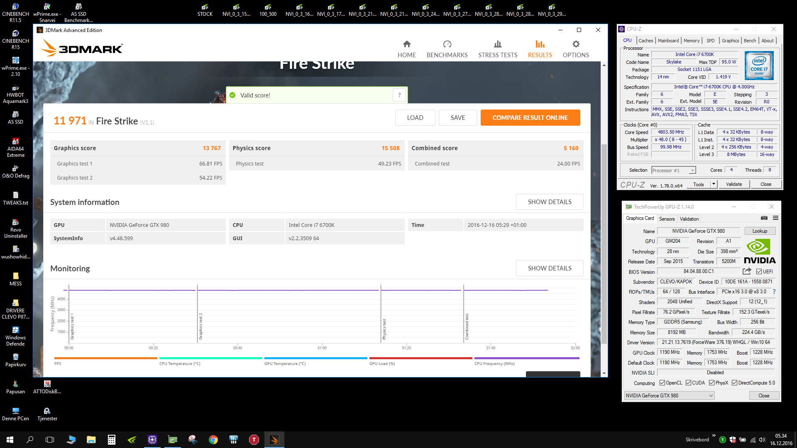This screenshot has width=797, height=448.
Task: Open AS SSD Benchmark desktop shortcut
Action: point(78,12)
